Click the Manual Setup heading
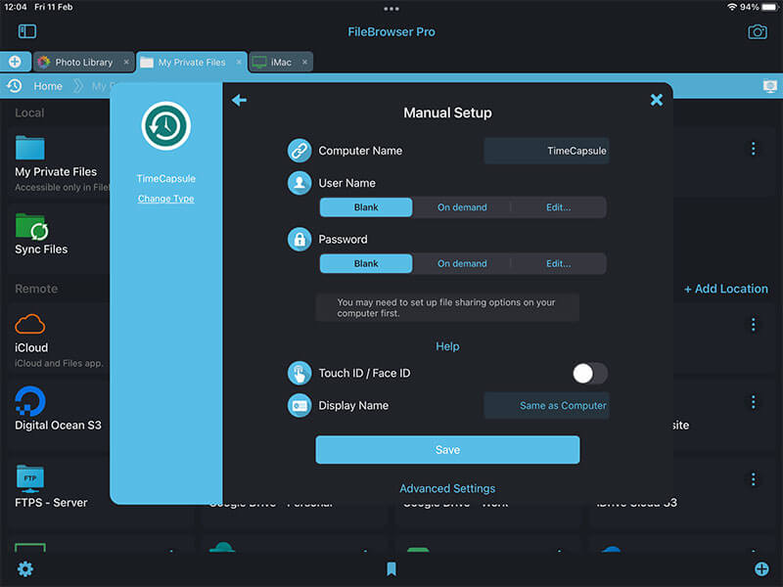The height and width of the screenshot is (587, 783). click(447, 113)
